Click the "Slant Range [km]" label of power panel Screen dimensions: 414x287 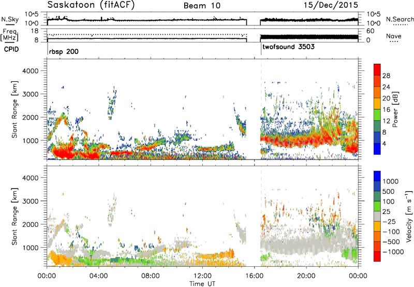tap(14, 109)
